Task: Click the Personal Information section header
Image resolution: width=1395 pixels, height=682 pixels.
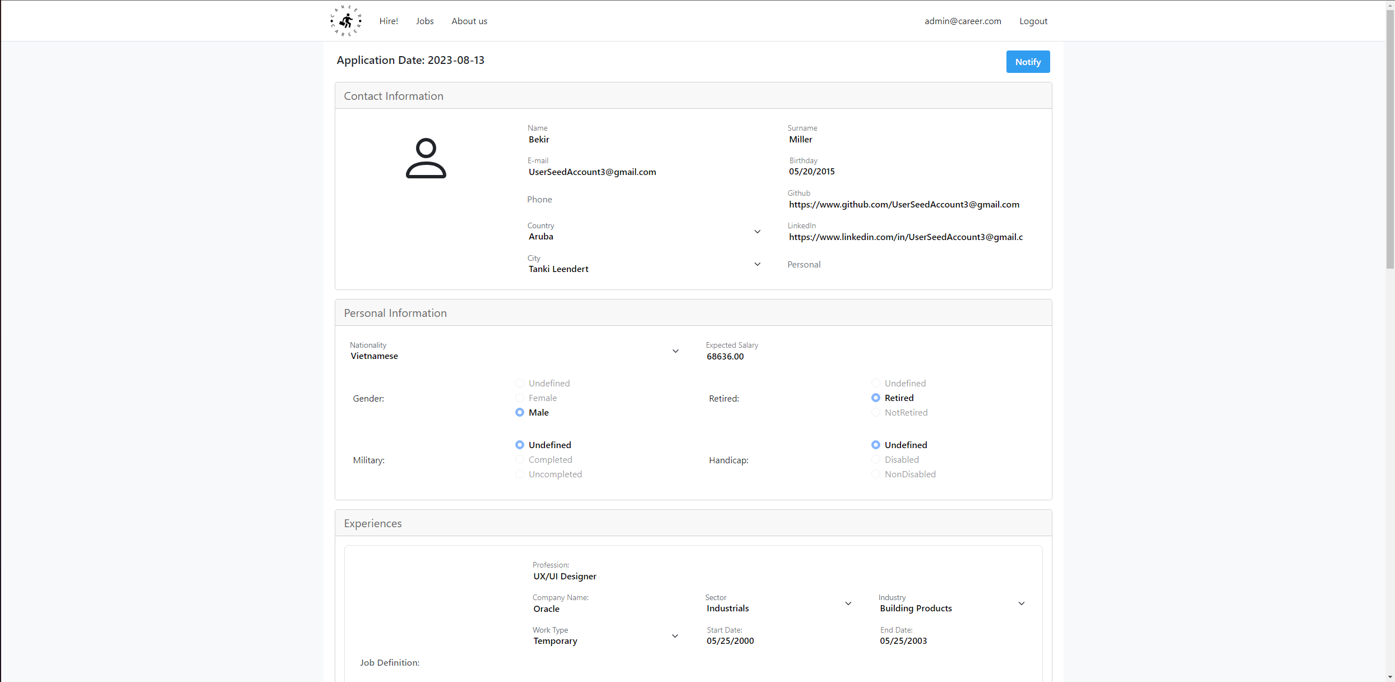Action: [693, 313]
